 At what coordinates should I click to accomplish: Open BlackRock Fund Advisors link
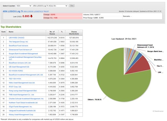(18, 46)
